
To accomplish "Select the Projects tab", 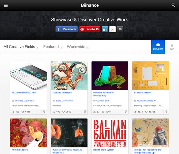I will pos(158,47).
